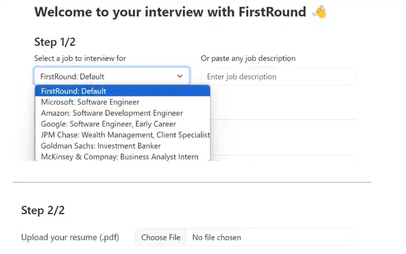The height and width of the screenshot is (254, 406).
Task: Select Goldman Sachs: Investment Banker option
Action: point(123,146)
